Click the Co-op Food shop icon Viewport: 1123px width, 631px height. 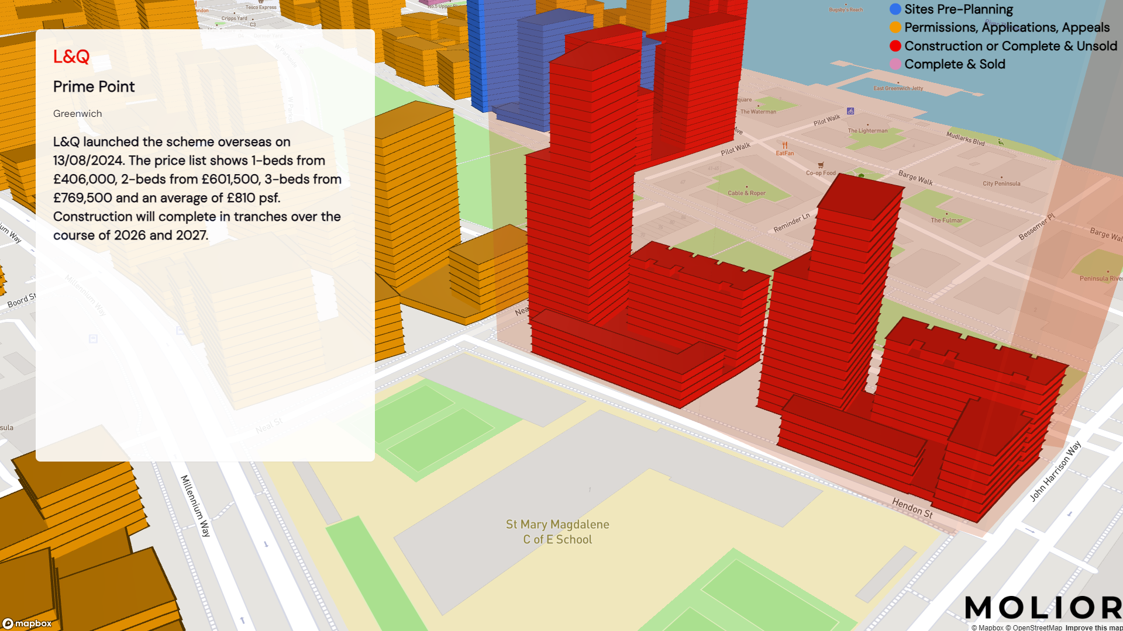point(821,165)
